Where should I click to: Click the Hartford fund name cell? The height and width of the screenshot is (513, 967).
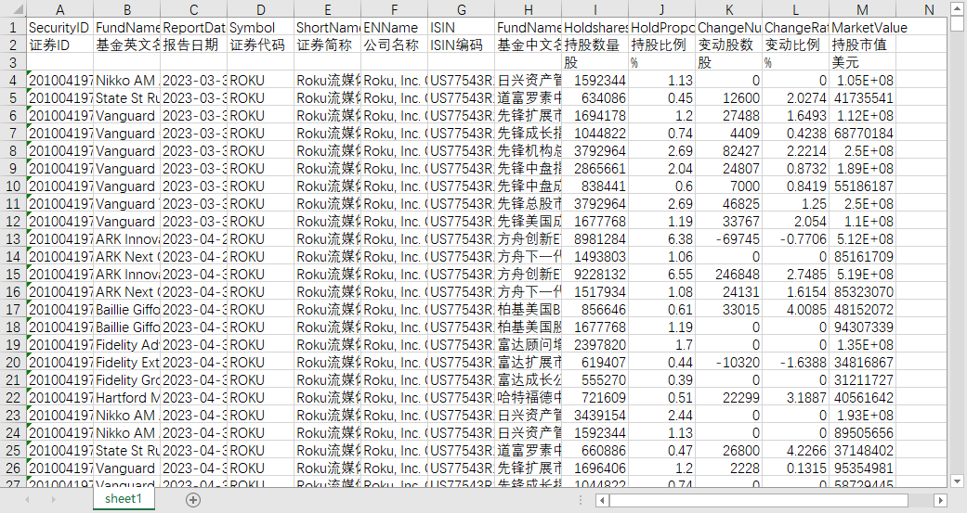tap(127, 398)
